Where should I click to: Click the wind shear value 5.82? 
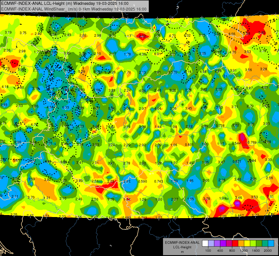click(x=262, y=33)
